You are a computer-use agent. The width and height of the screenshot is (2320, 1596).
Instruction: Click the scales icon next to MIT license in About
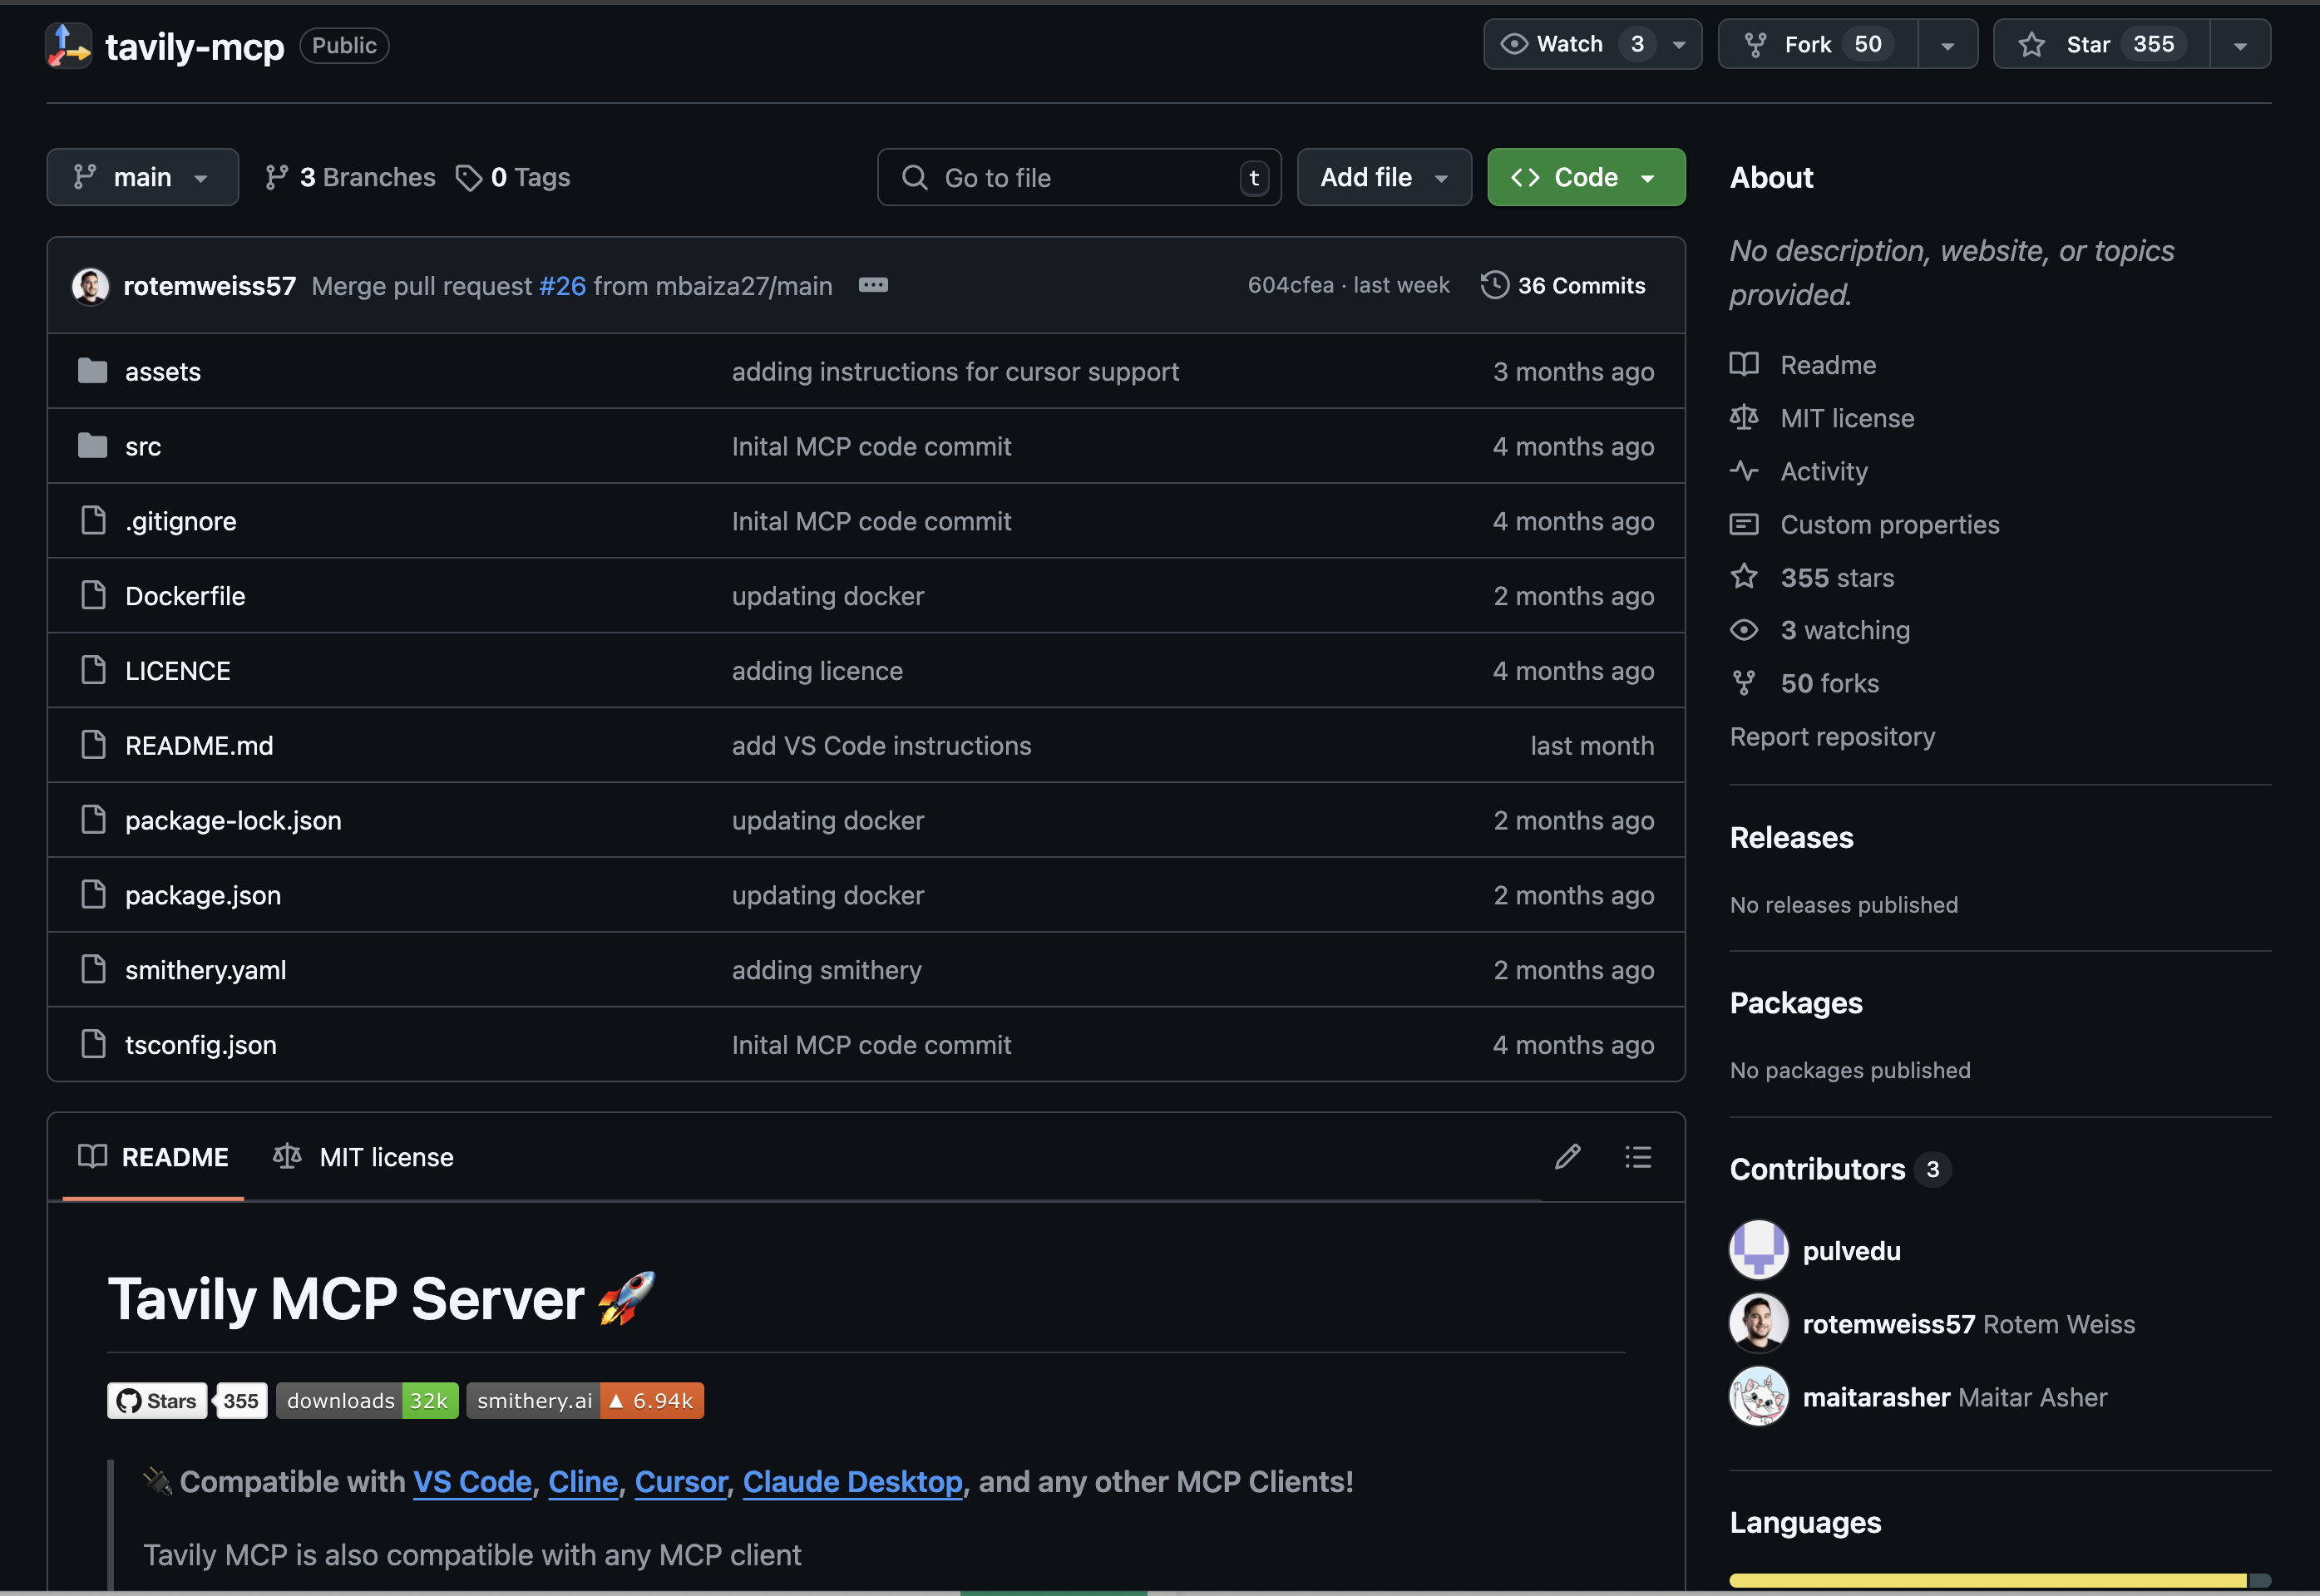pos(1744,418)
